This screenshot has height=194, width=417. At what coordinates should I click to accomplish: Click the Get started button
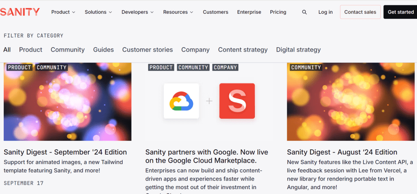[x=400, y=12]
